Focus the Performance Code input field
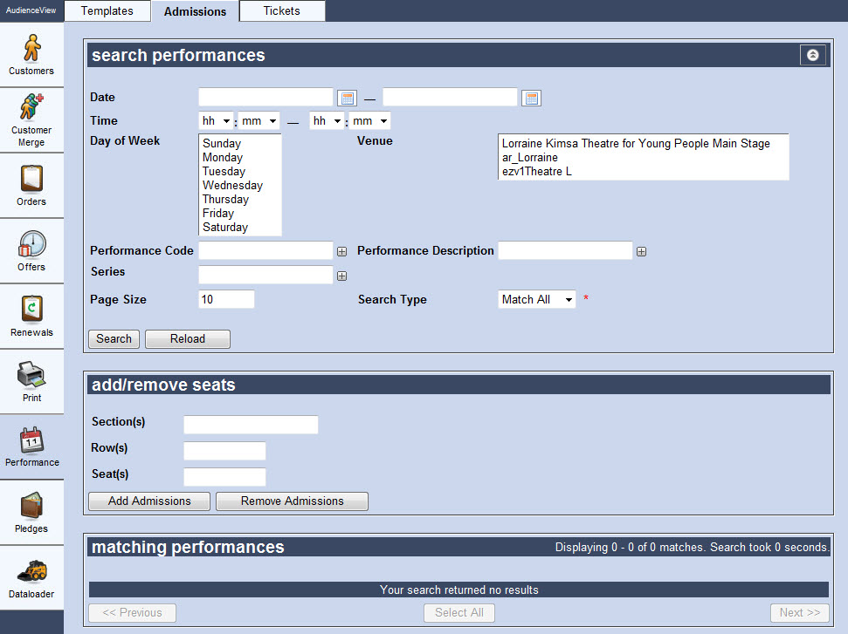 click(266, 250)
